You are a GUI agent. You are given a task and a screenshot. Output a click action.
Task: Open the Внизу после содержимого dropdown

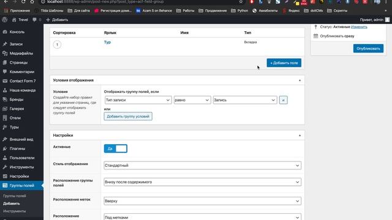coord(202,182)
